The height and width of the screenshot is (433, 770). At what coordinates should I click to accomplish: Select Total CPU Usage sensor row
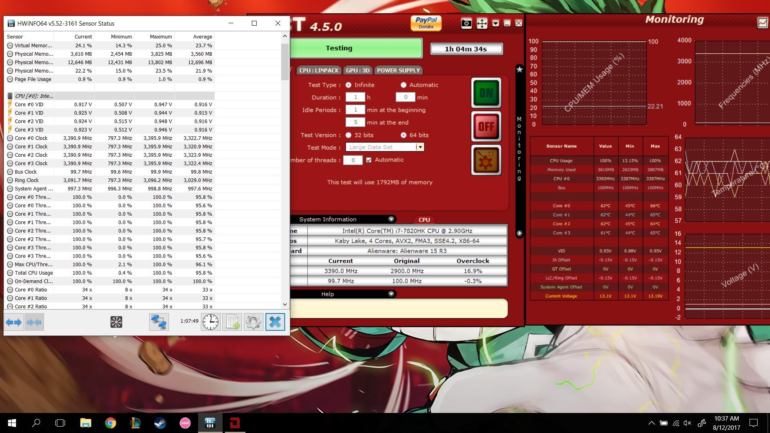[109, 273]
